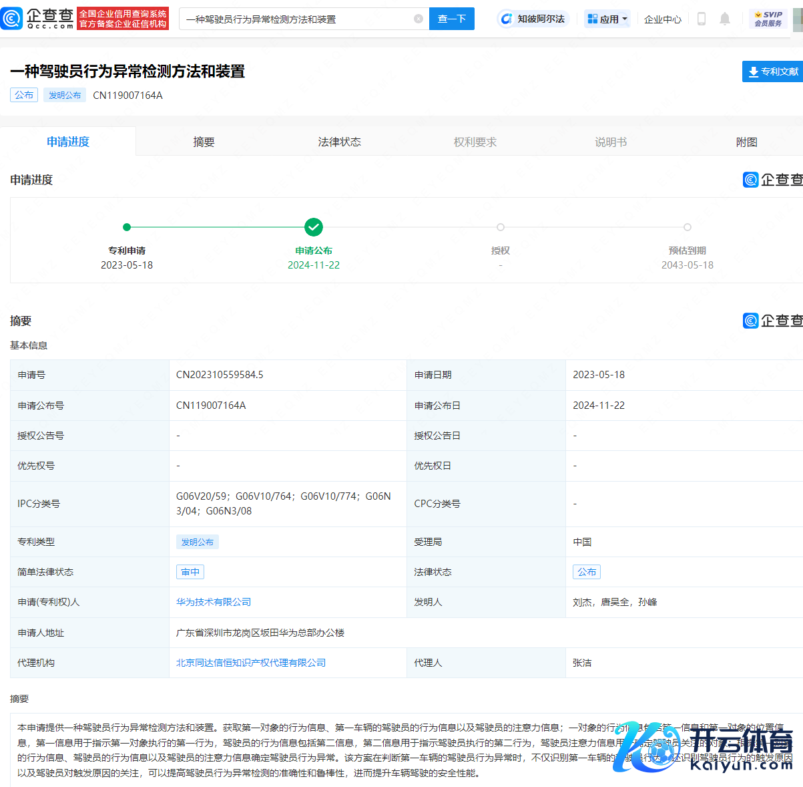Clear the search box with the X icon
803x787 pixels.
tap(419, 19)
